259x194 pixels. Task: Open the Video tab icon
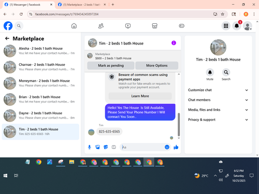[128, 26]
